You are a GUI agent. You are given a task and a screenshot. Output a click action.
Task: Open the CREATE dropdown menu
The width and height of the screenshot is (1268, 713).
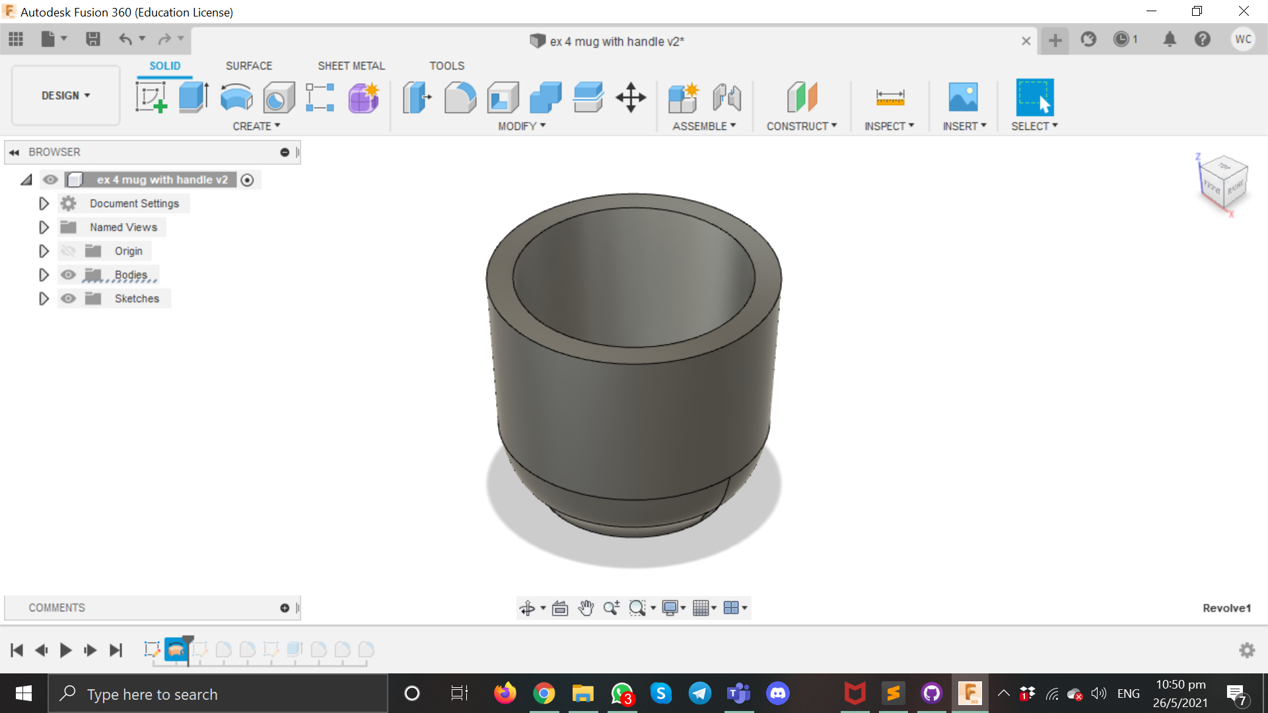[x=256, y=126]
